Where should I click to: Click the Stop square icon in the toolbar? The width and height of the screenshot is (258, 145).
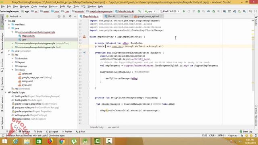pyautogui.click(x=218, y=11)
